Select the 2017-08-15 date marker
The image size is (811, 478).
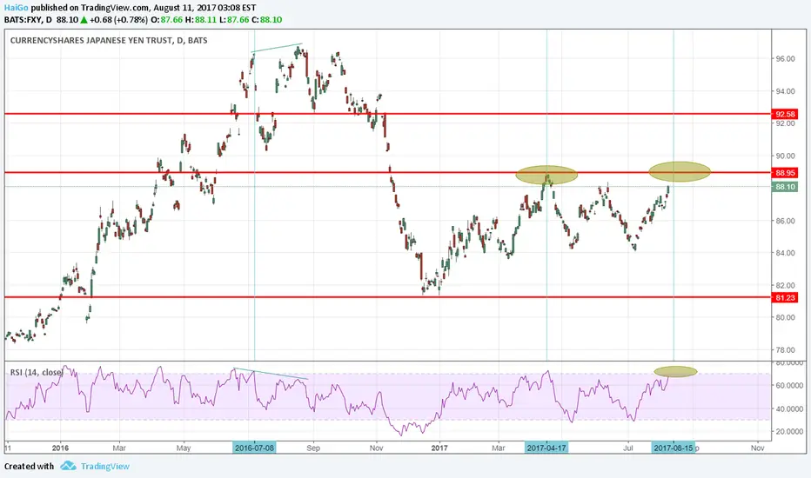(673, 448)
